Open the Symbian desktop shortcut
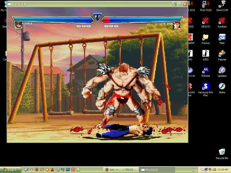 coord(222,21)
